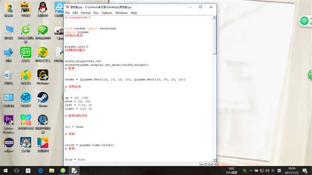Select the WeGame desktop icon
The image size is (312, 175).
(x=43, y=77)
